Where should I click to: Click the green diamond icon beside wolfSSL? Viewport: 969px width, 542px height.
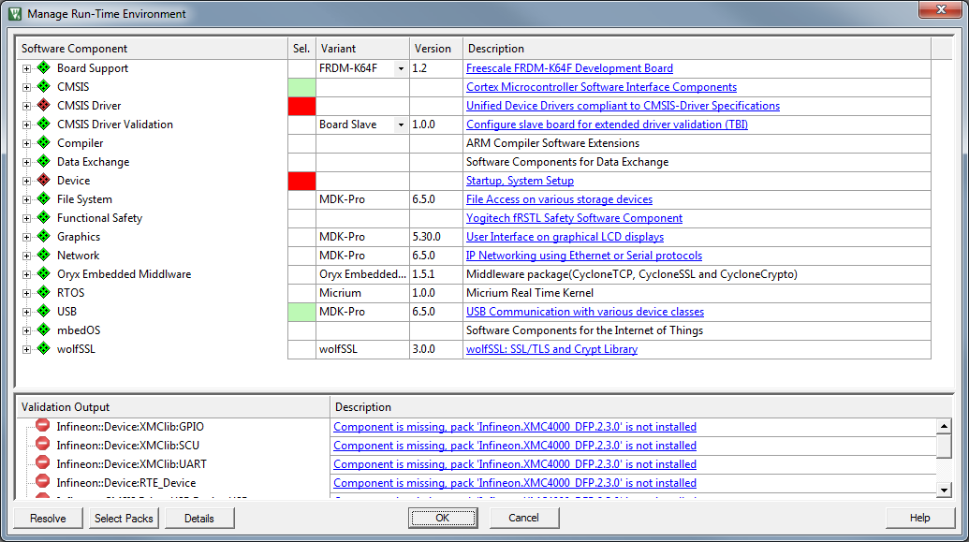click(43, 349)
